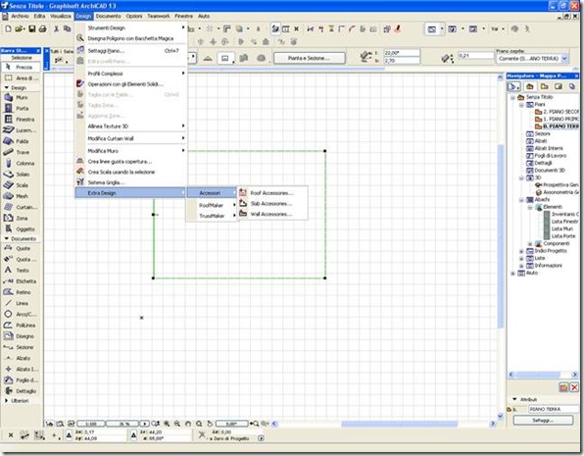Choose Slab Accessories from submenu

(x=271, y=204)
